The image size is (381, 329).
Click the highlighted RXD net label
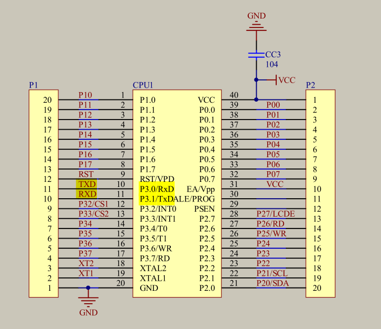[x=87, y=194]
